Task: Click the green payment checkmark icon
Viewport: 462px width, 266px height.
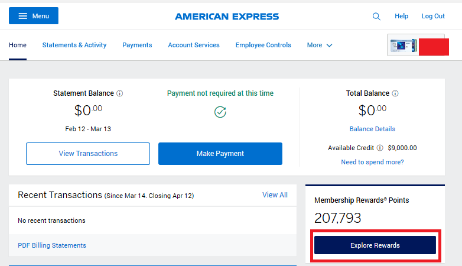Action: point(220,112)
